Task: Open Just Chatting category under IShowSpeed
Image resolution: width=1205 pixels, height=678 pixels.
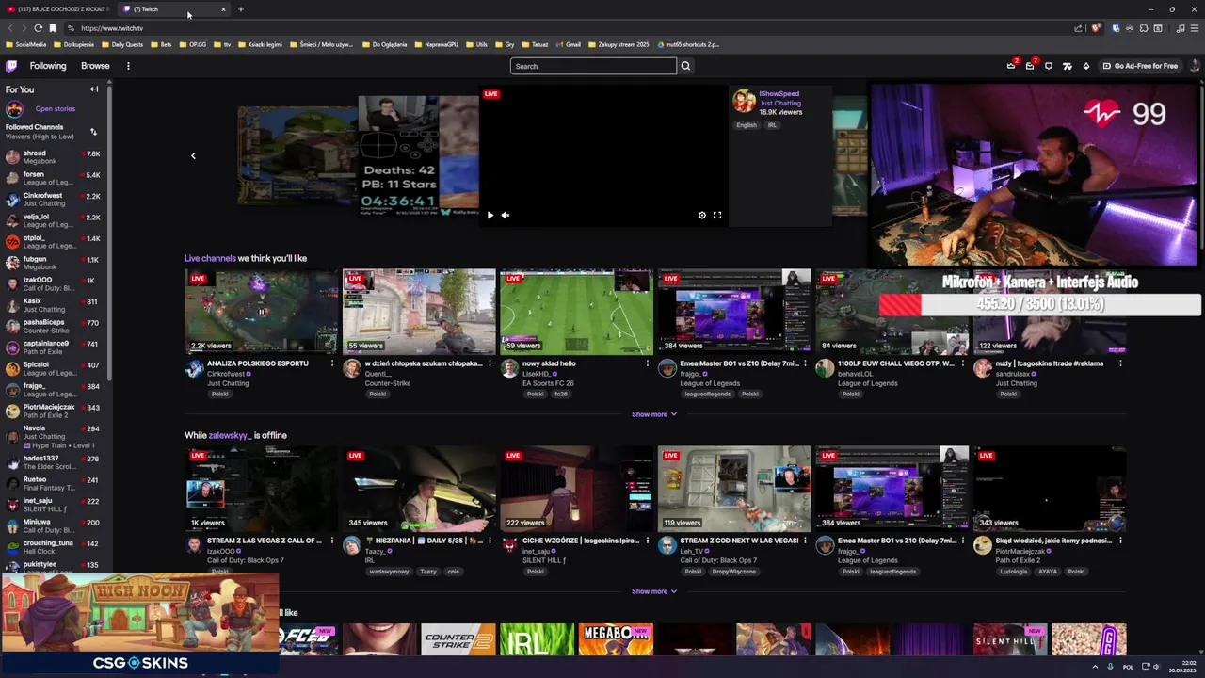Action: point(779,103)
